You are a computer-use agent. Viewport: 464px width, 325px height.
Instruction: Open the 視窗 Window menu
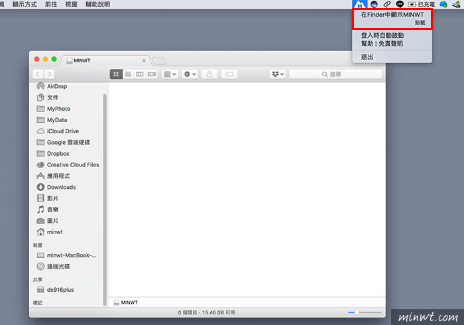72,4
